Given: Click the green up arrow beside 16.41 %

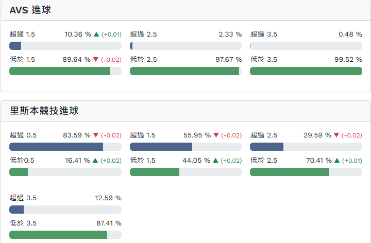Looking at the screenshot, I should (x=95, y=160).
